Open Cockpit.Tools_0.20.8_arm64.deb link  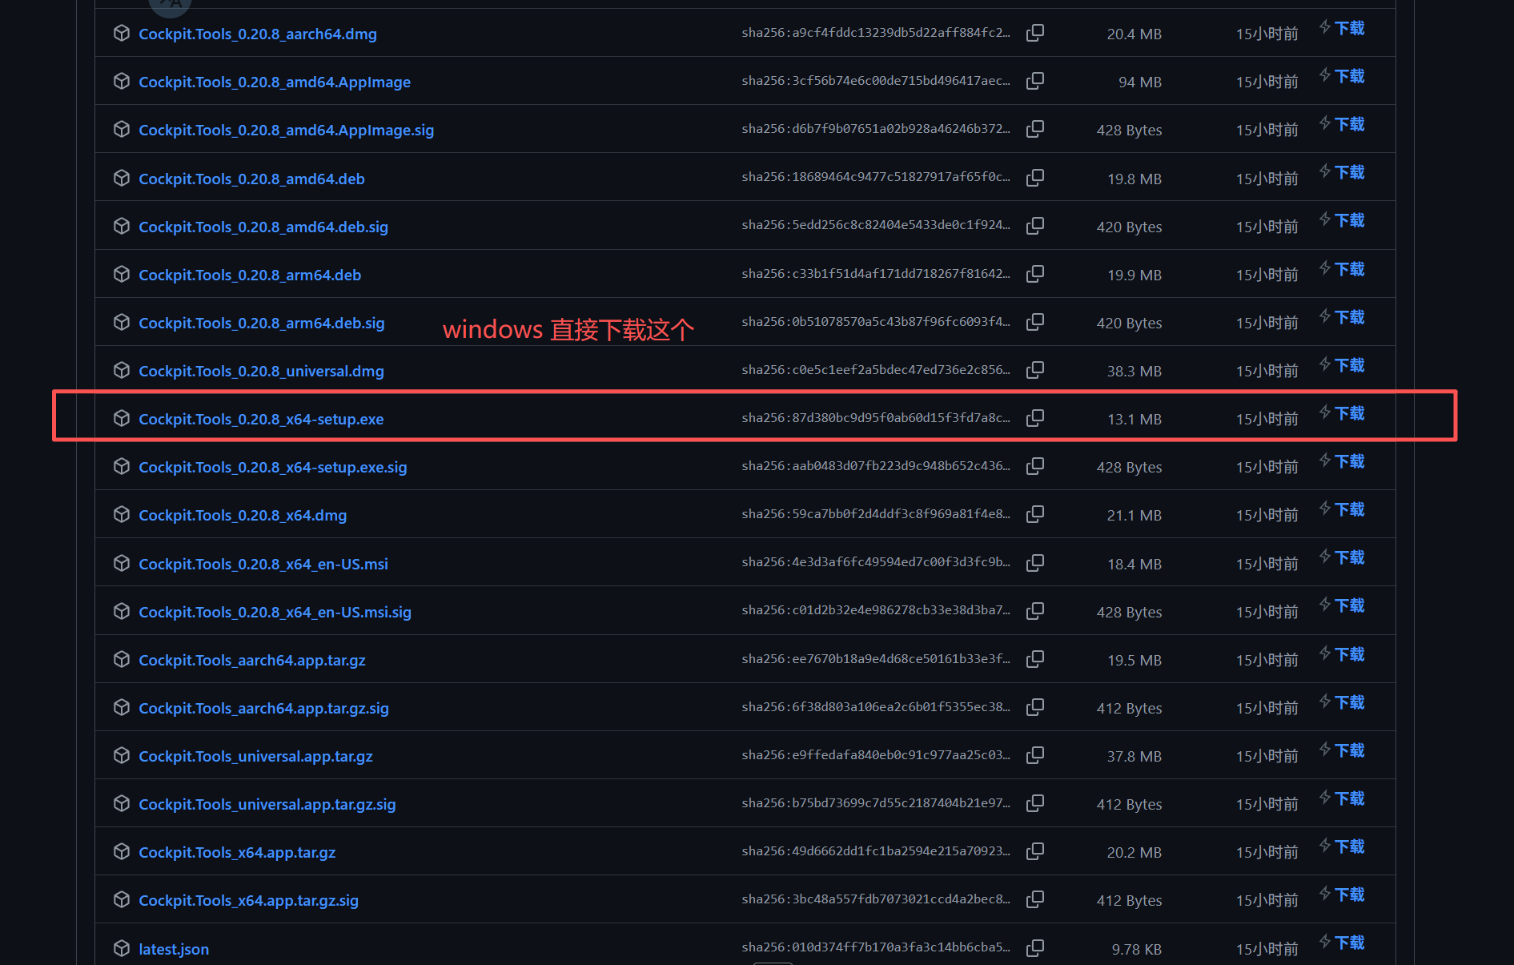point(250,275)
